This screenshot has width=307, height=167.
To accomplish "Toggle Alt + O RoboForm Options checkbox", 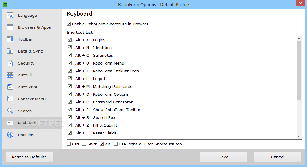I will click(x=70, y=94).
